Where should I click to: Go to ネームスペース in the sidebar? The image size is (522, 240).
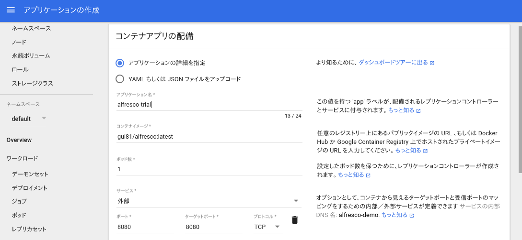(x=32, y=29)
